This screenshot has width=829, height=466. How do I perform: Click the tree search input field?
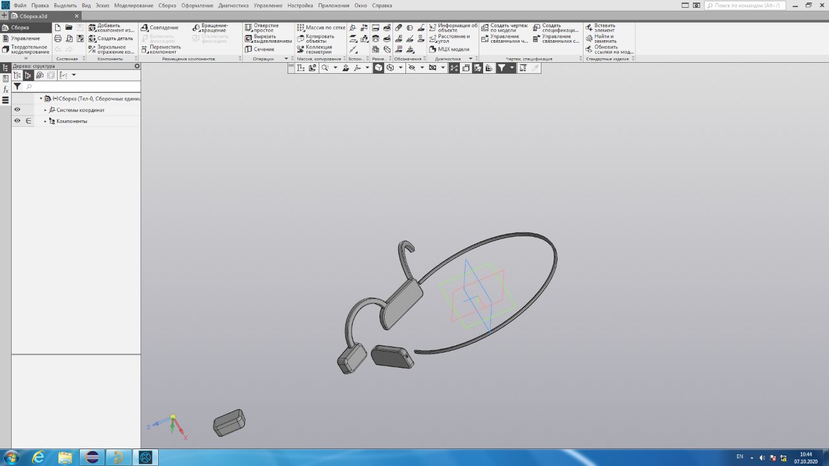pos(82,87)
